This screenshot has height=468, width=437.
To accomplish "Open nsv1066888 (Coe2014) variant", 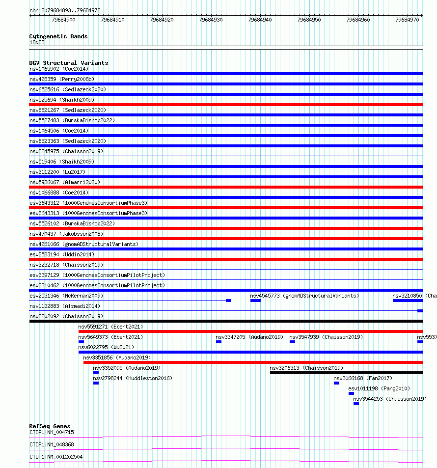I will (59, 193).
